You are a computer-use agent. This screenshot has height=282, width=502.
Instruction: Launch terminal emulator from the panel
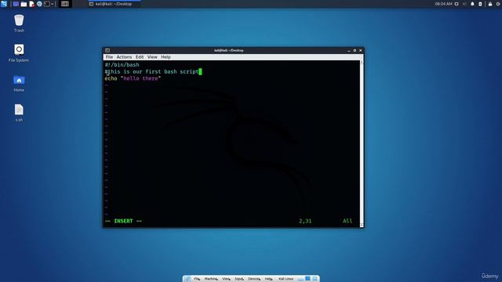[x=47, y=4]
